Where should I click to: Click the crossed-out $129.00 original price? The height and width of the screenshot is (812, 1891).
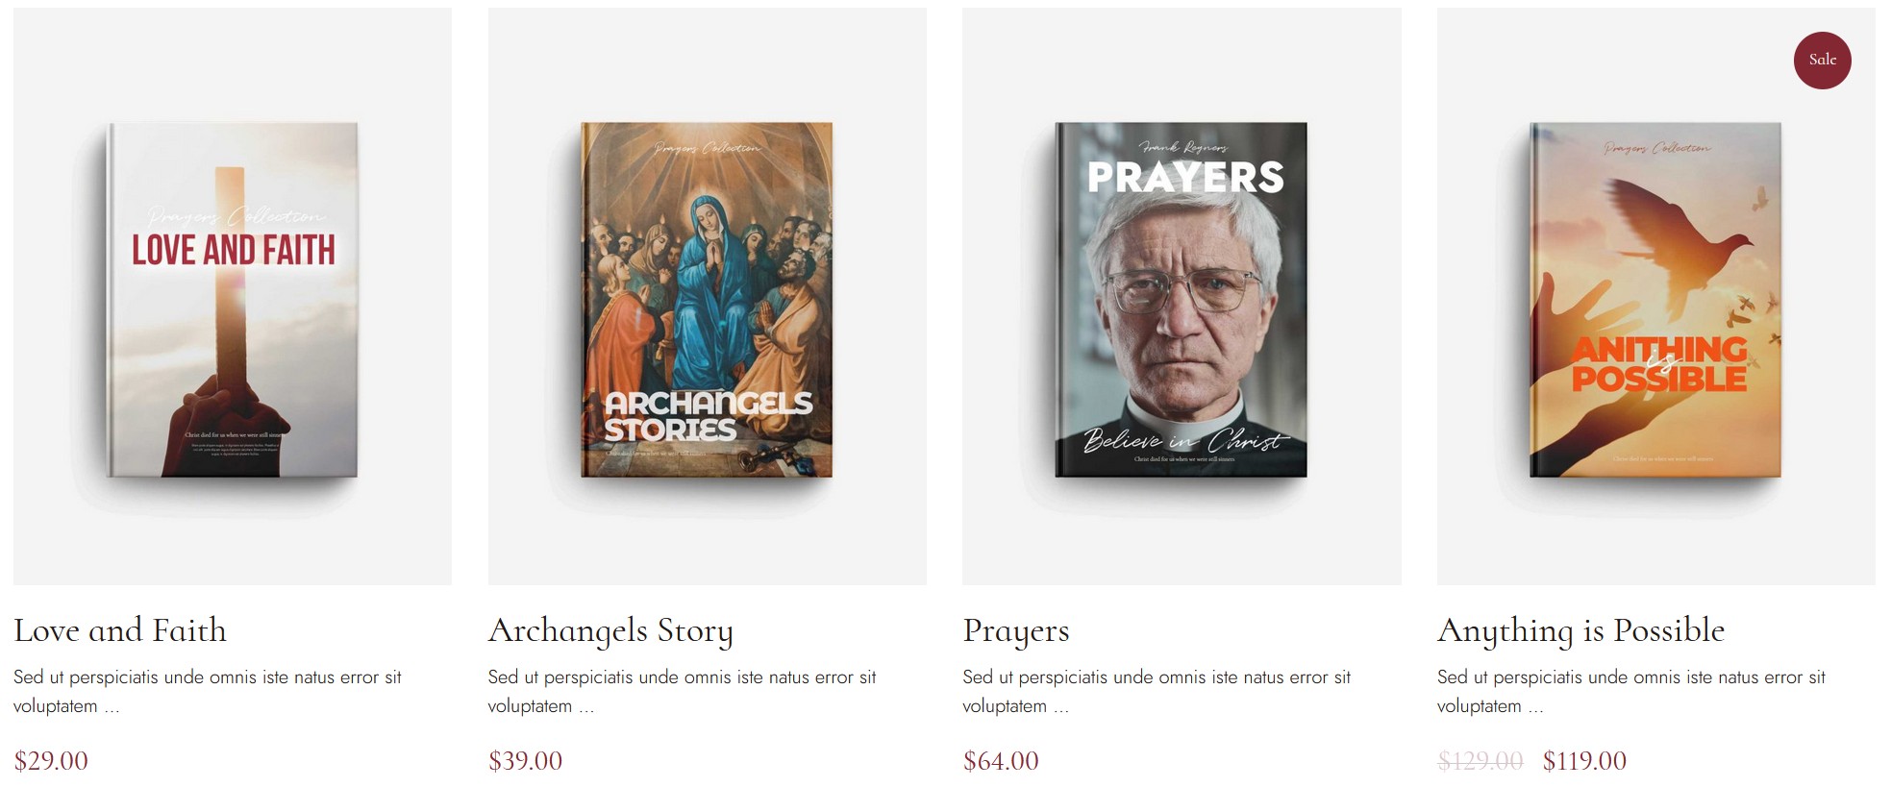tap(1480, 761)
